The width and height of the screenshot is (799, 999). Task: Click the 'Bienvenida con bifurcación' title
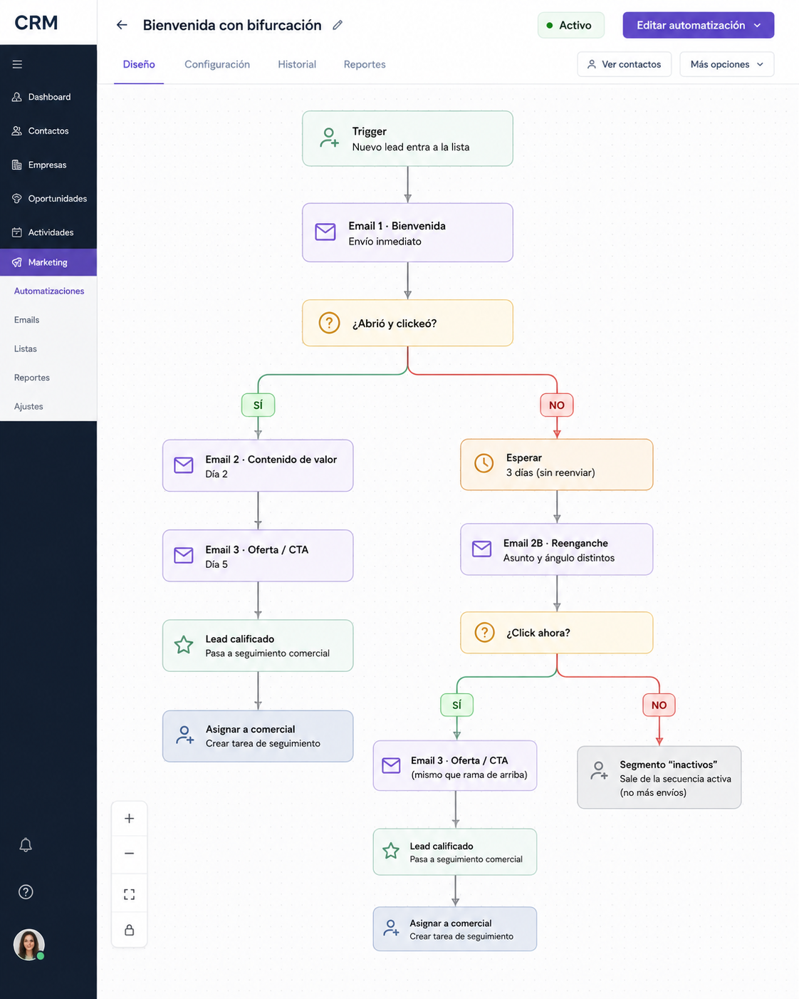point(232,25)
